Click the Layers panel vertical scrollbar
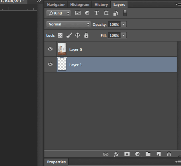The width and height of the screenshot is (181, 166). 179,96
